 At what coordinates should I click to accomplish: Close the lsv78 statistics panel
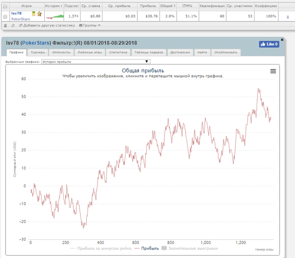pyautogui.click(x=282, y=40)
